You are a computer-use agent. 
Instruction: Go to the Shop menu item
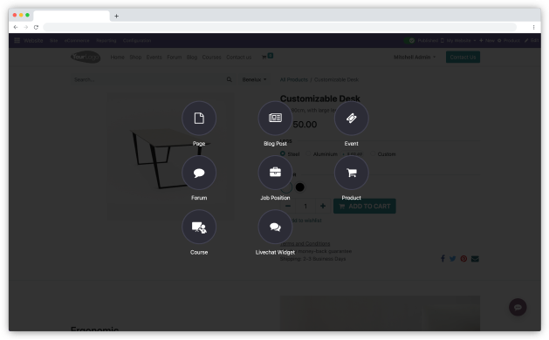pyautogui.click(x=135, y=57)
